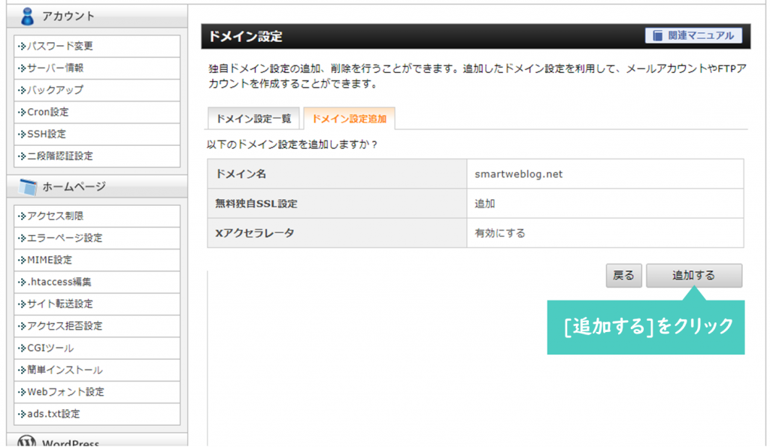This screenshot has height=447, width=770.
Task: Open サーバー情報 menu item
Action: click(x=97, y=68)
